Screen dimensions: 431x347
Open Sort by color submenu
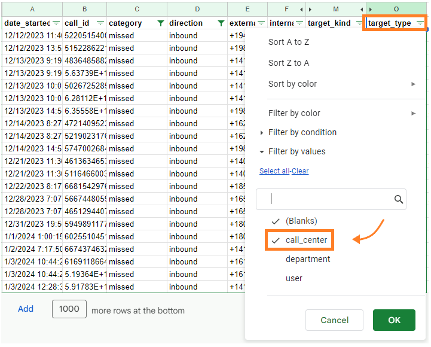click(342, 84)
